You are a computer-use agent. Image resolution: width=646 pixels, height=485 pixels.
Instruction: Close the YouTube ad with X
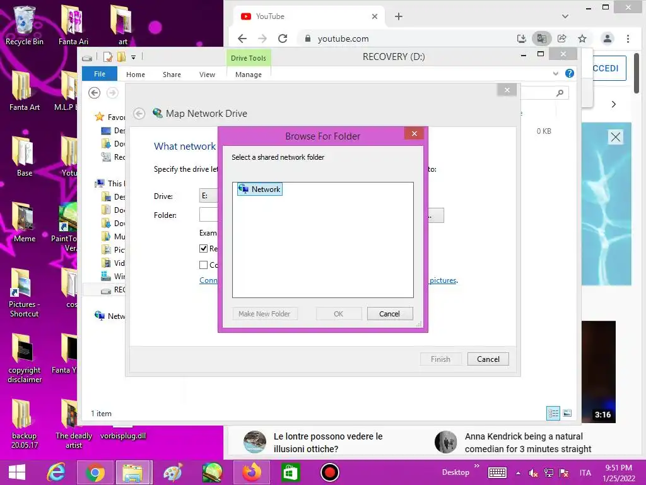(616, 137)
